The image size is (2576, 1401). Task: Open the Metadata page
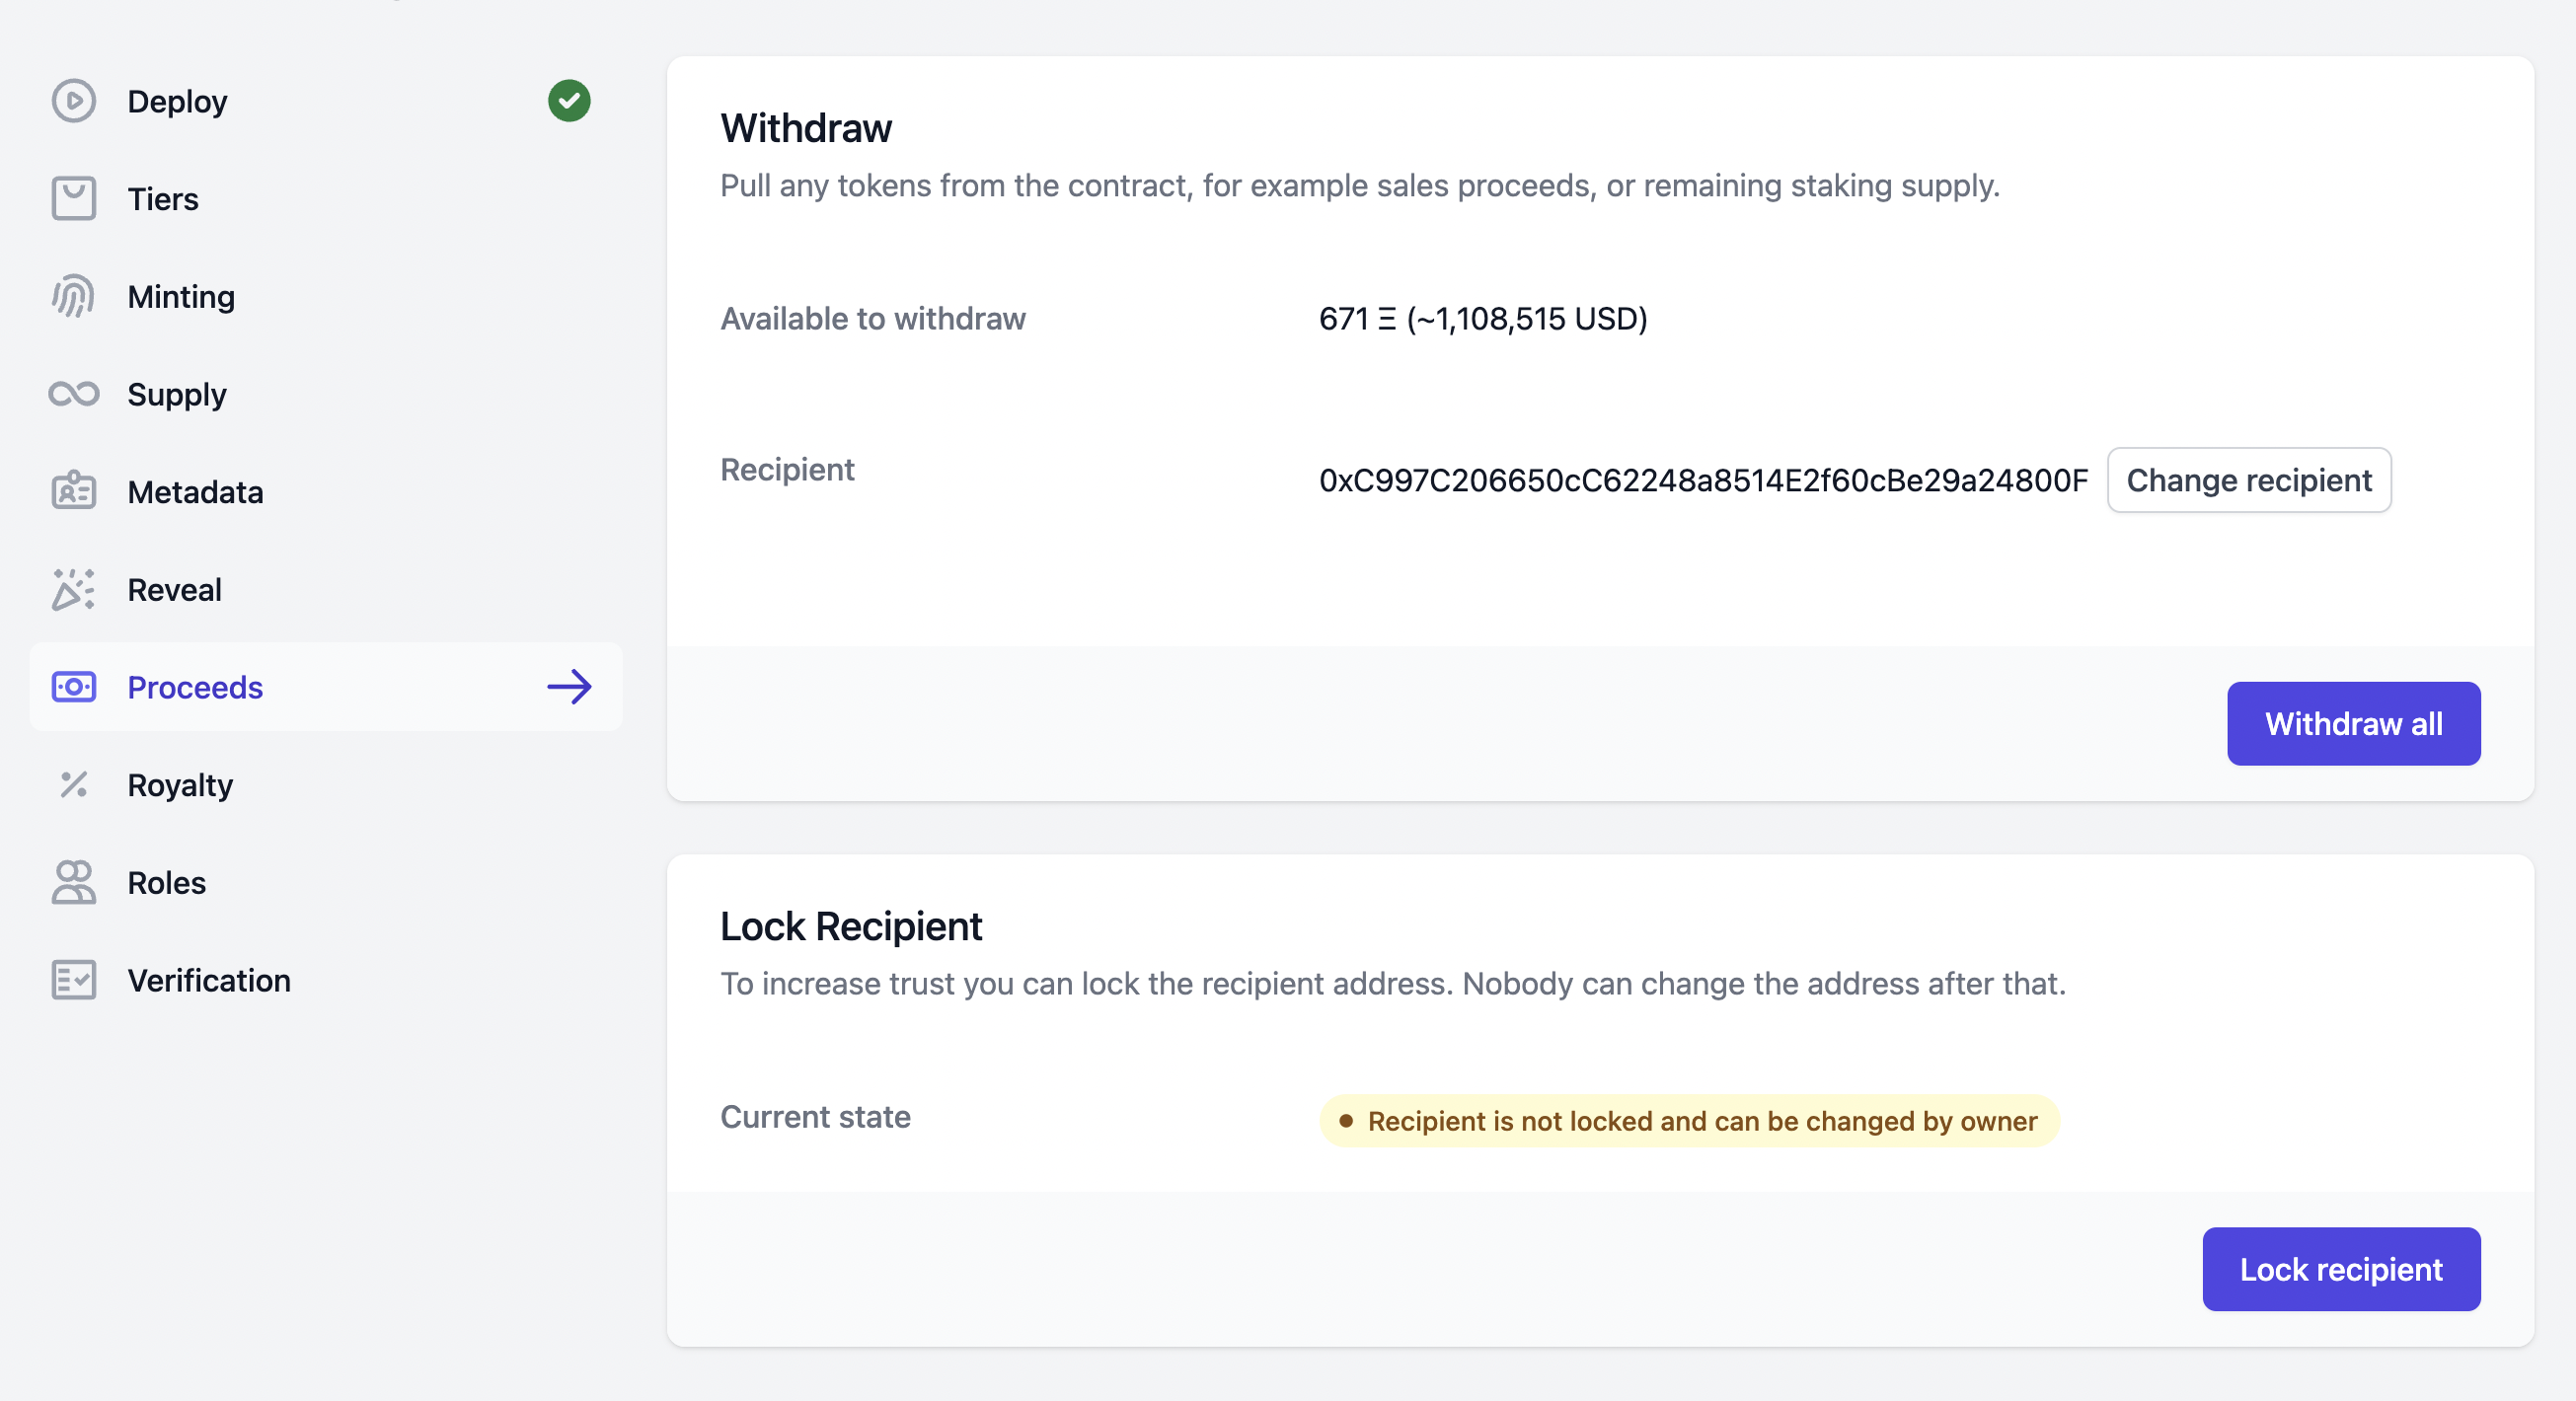pyautogui.click(x=325, y=491)
